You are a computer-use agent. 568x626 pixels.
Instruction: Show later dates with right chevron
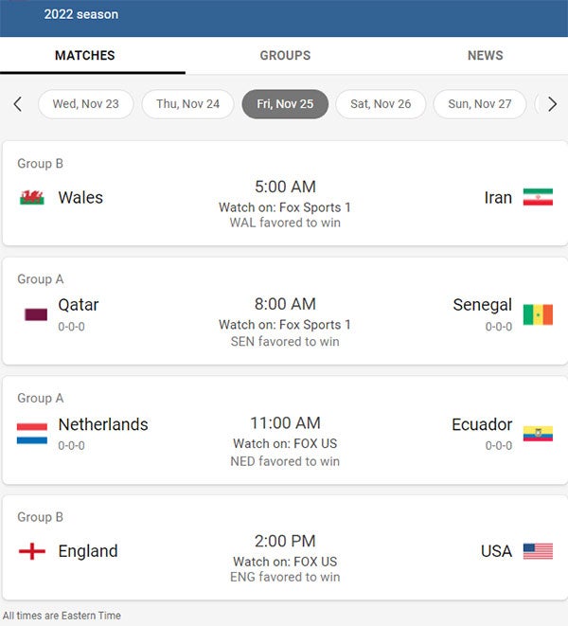[x=553, y=104]
